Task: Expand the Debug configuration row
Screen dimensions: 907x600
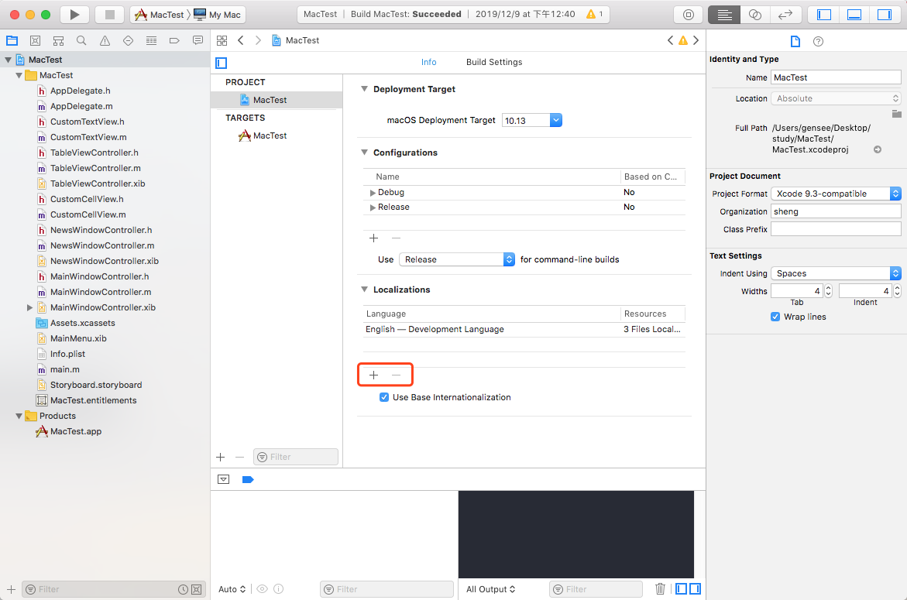Action: (373, 193)
